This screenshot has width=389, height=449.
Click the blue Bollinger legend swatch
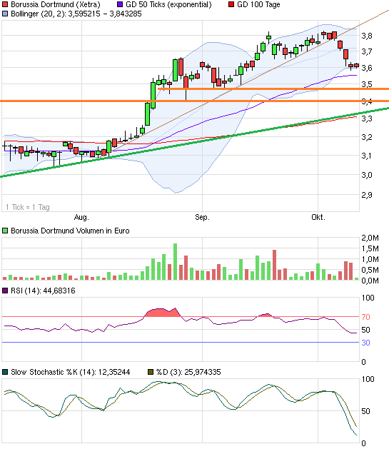pyautogui.click(x=5, y=14)
